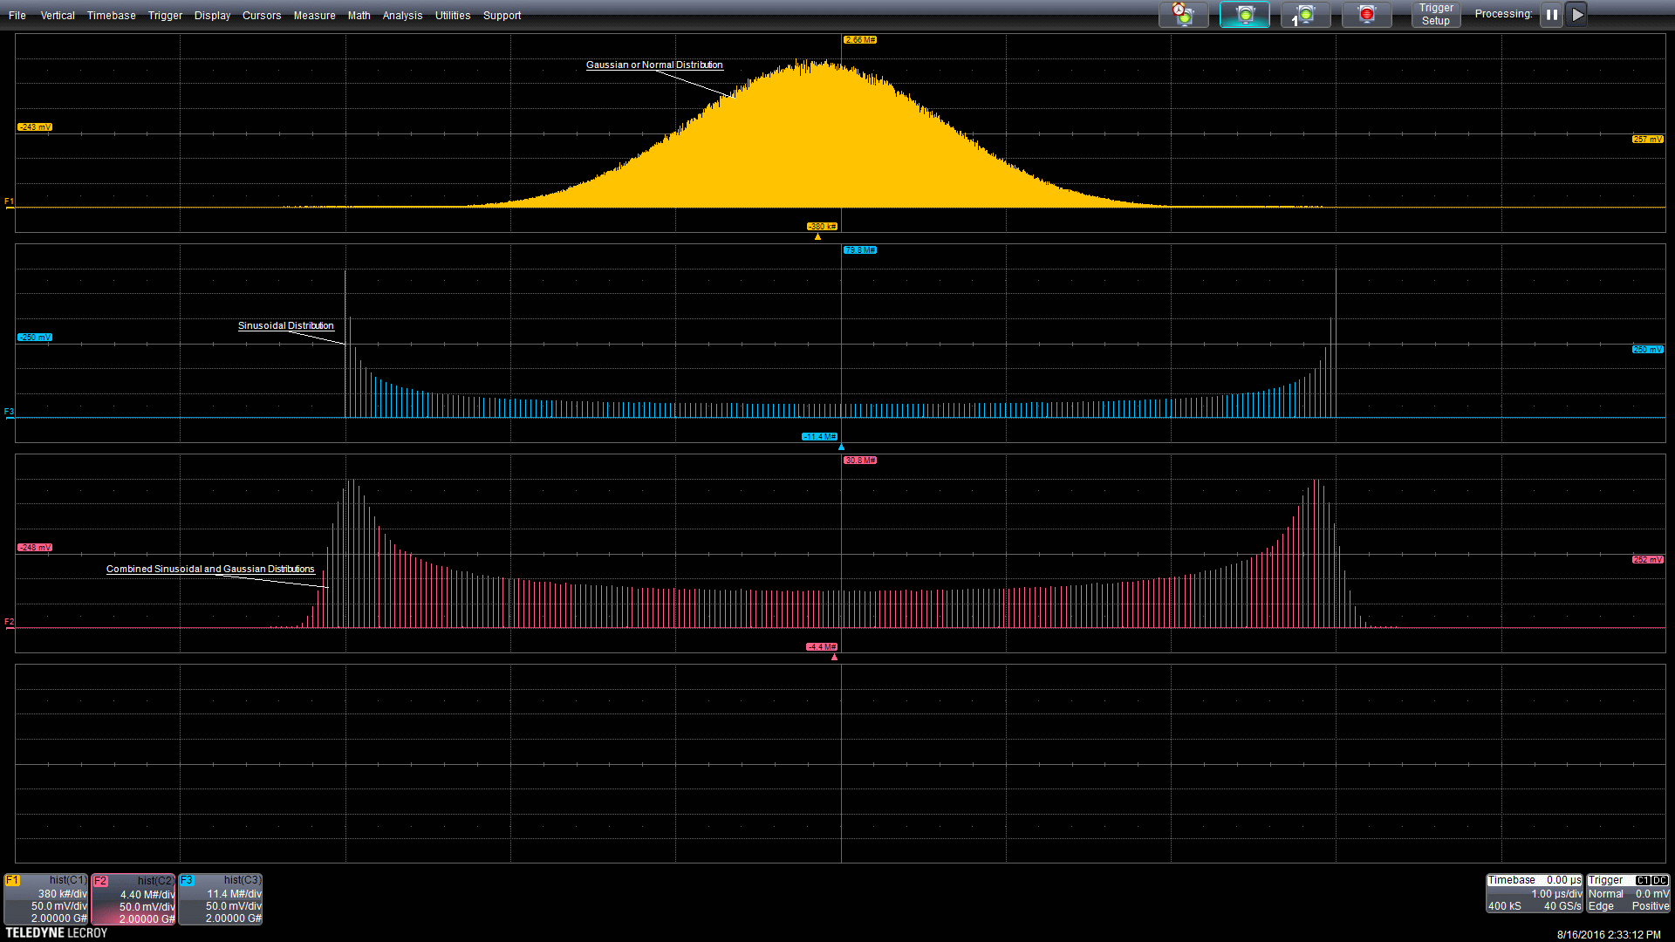Open the Trigger Setup button
This screenshot has width=1675, height=942.
[x=1435, y=15]
